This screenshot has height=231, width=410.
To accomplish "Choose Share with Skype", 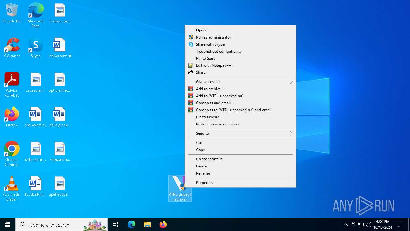I will pyautogui.click(x=241, y=44).
